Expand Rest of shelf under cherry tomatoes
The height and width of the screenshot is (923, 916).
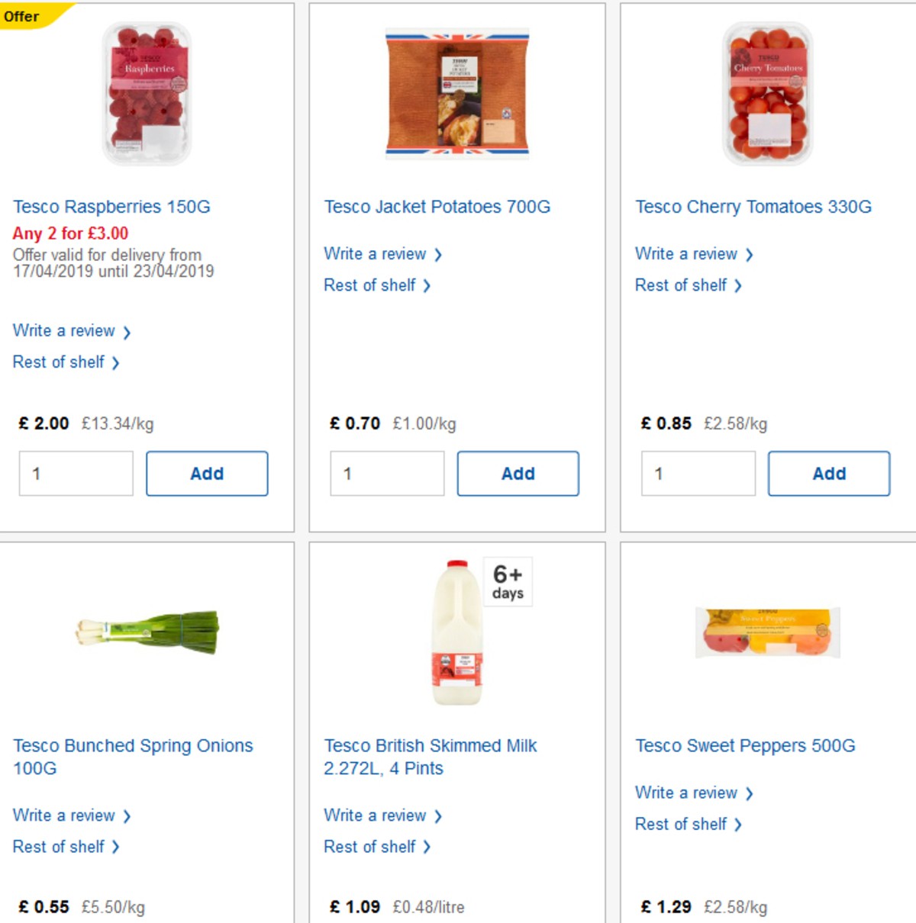pyautogui.click(x=682, y=285)
